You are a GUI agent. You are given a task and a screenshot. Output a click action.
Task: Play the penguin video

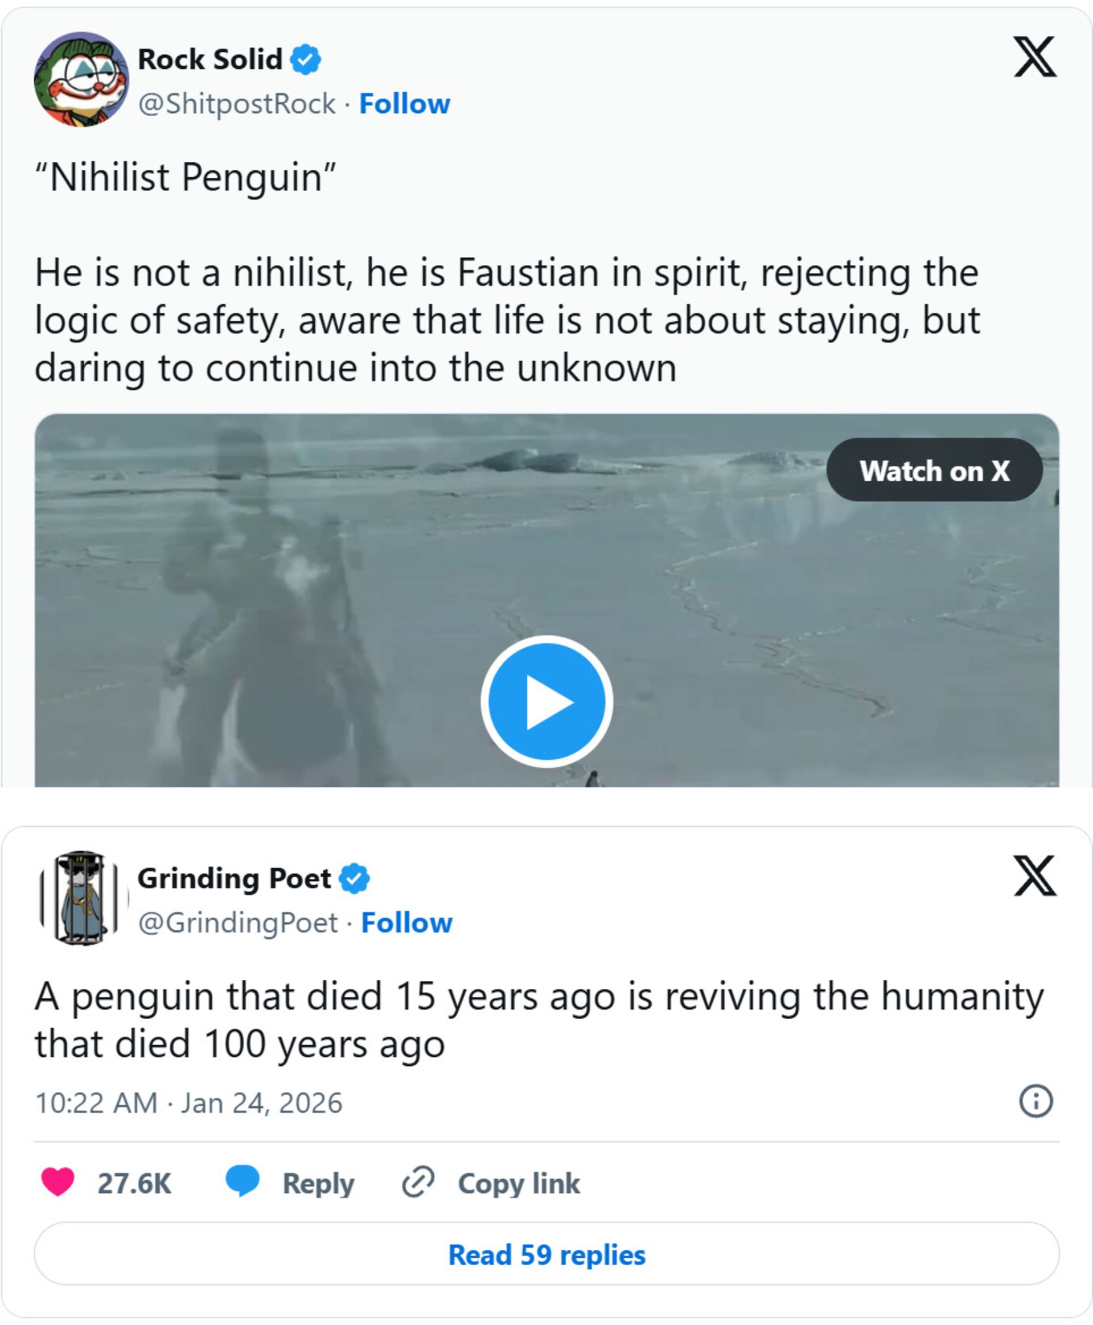click(x=546, y=701)
